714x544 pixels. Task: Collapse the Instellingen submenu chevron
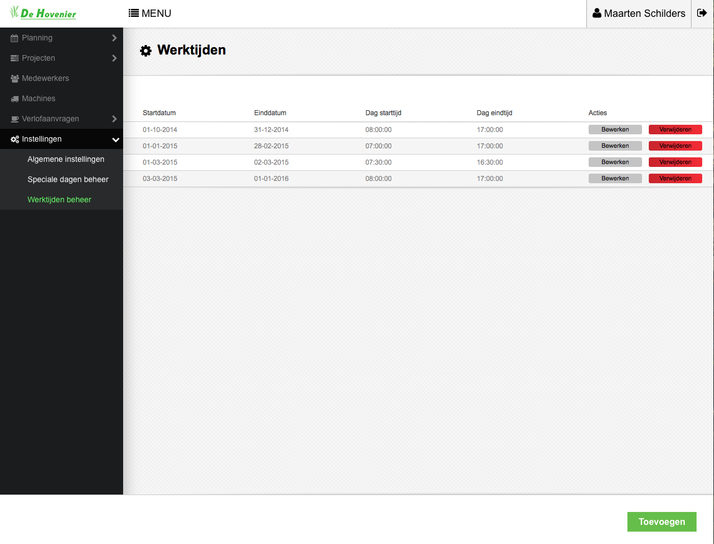(115, 139)
